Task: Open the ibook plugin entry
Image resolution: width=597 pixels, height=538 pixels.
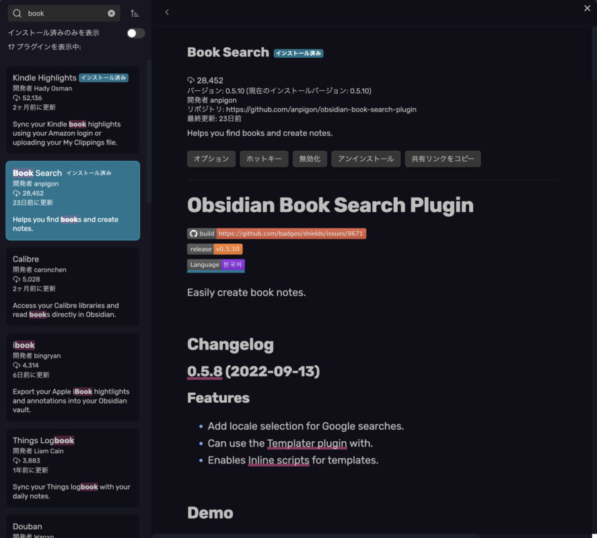Action: pyautogui.click(x=72, y=377)
